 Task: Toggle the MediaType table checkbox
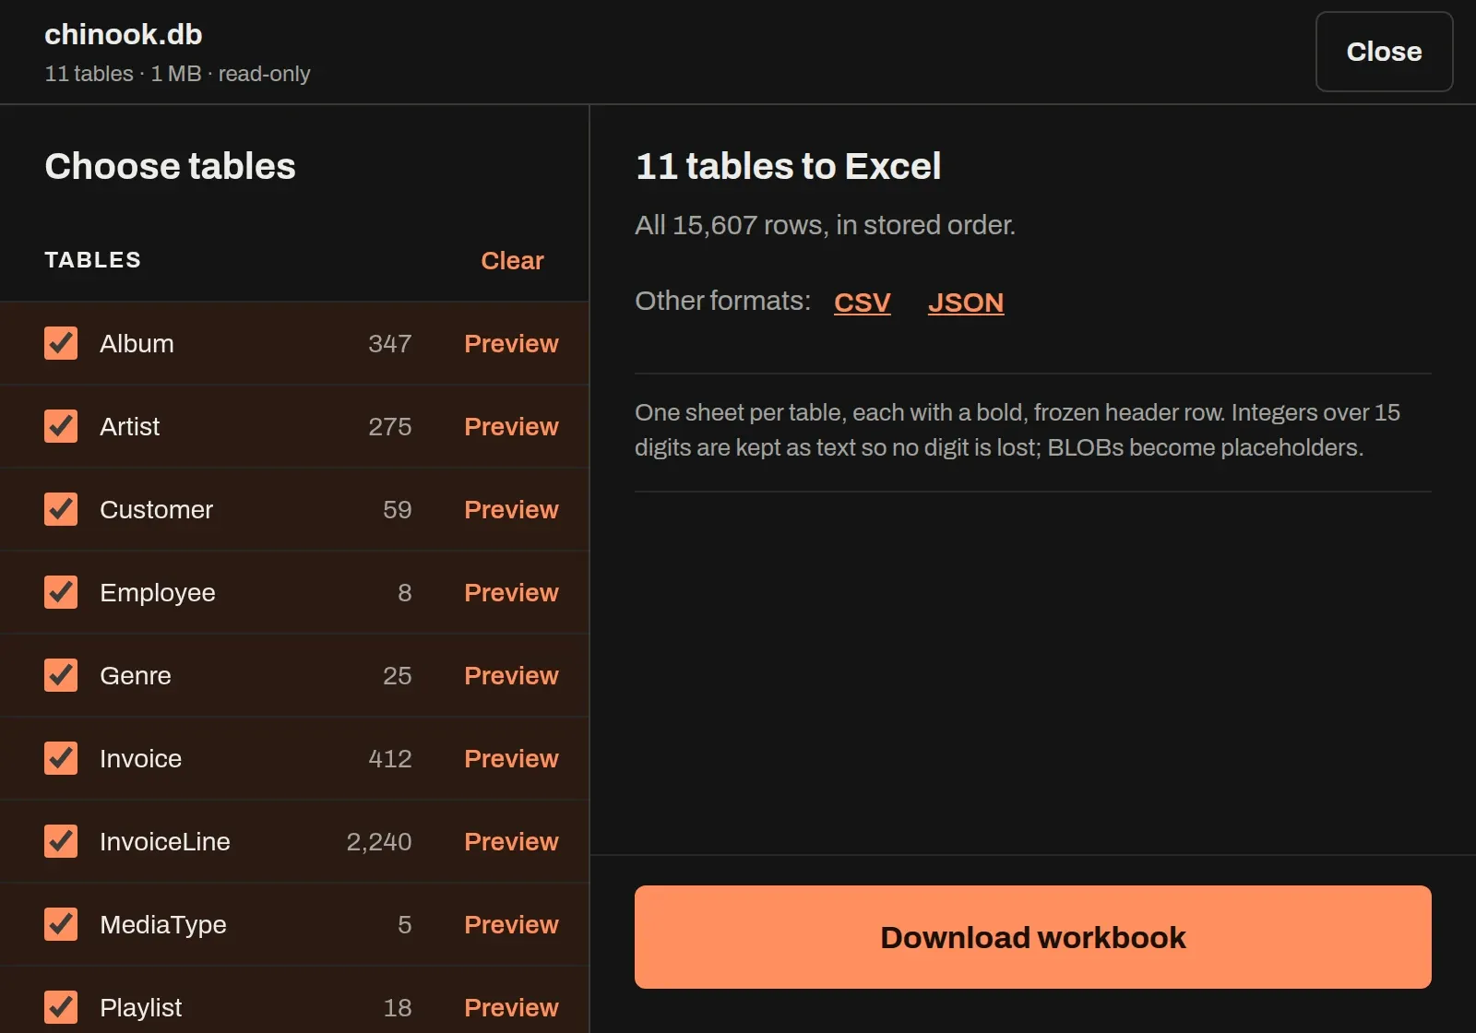tap(61, 924)
